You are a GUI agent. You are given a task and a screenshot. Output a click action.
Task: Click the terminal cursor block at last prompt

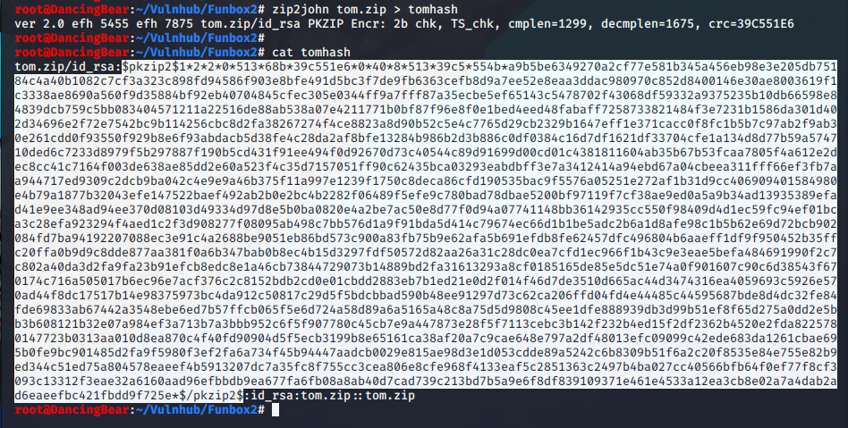[276, 409]
